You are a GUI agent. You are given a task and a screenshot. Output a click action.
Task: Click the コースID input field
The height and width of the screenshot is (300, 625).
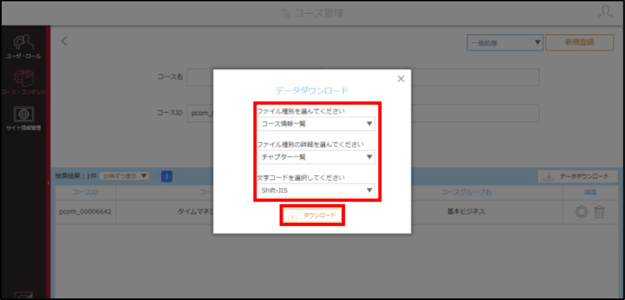(x=363, y=113)
